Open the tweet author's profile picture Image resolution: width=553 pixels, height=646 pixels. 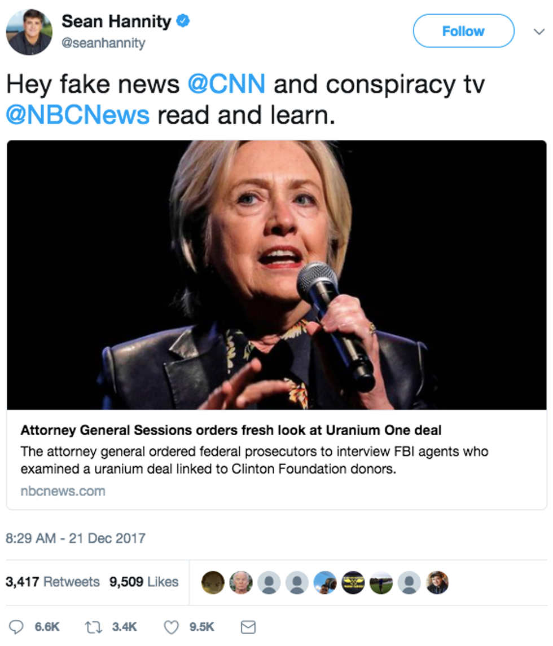coord(29,32)
